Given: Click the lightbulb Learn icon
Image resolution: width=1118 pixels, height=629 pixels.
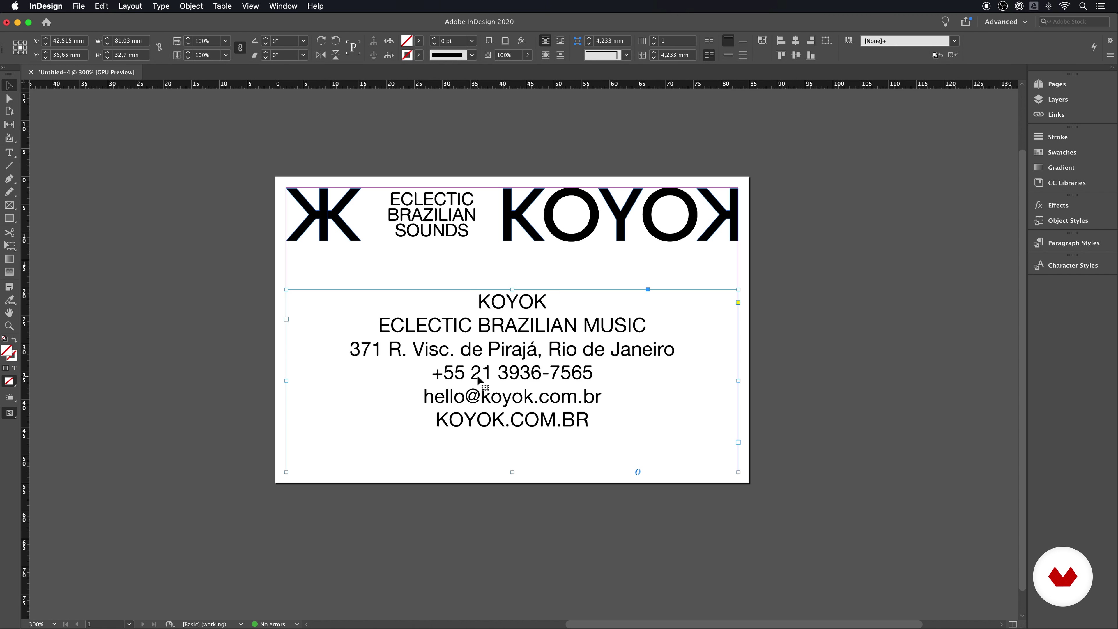Looking at the screenshot, I should [945, 22].
